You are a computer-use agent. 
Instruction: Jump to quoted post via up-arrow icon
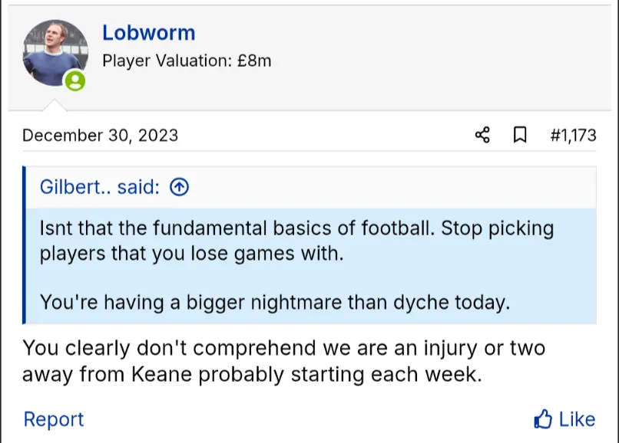[x=179, y=188]
